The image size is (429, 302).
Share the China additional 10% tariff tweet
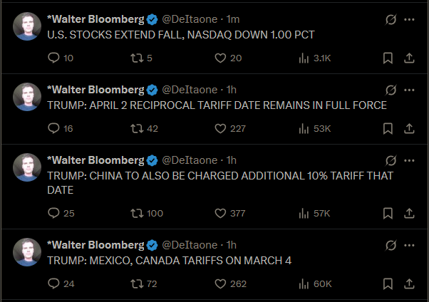[410, 213]
